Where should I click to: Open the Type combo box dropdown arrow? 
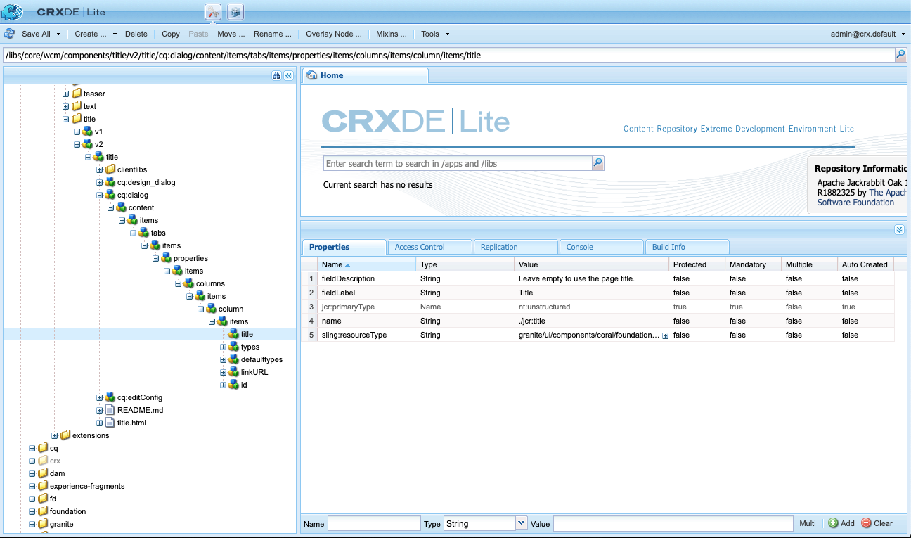(521, 523)
